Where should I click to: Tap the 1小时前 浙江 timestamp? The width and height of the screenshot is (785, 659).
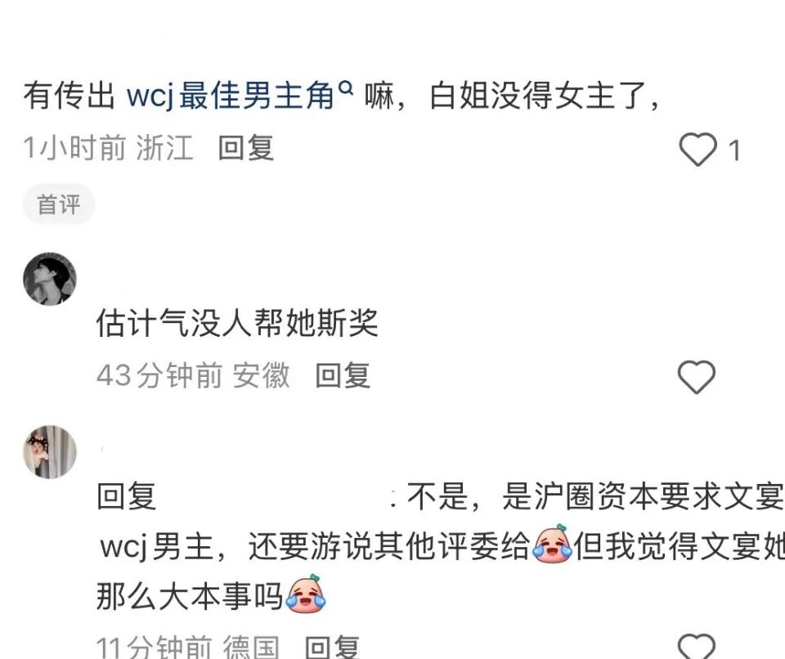coord(109,148)
